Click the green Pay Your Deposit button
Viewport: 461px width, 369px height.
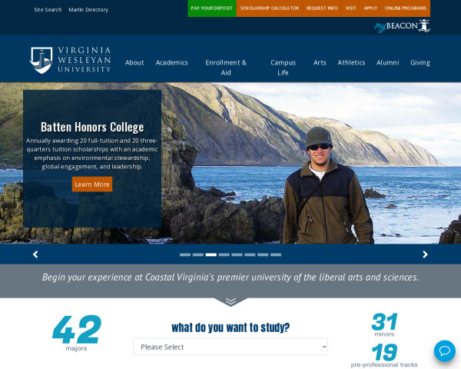(x=212, y=8)
